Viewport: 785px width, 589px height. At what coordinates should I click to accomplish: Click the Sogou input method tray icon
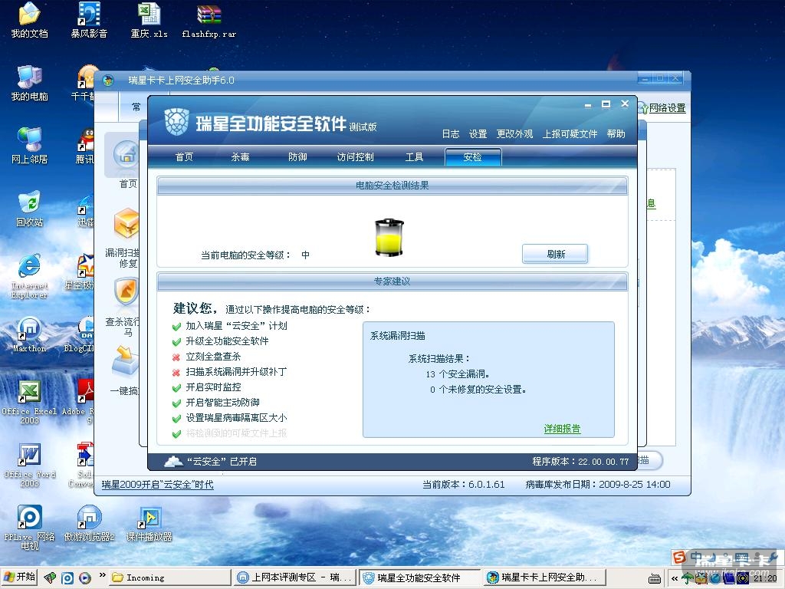click(679, 557)
